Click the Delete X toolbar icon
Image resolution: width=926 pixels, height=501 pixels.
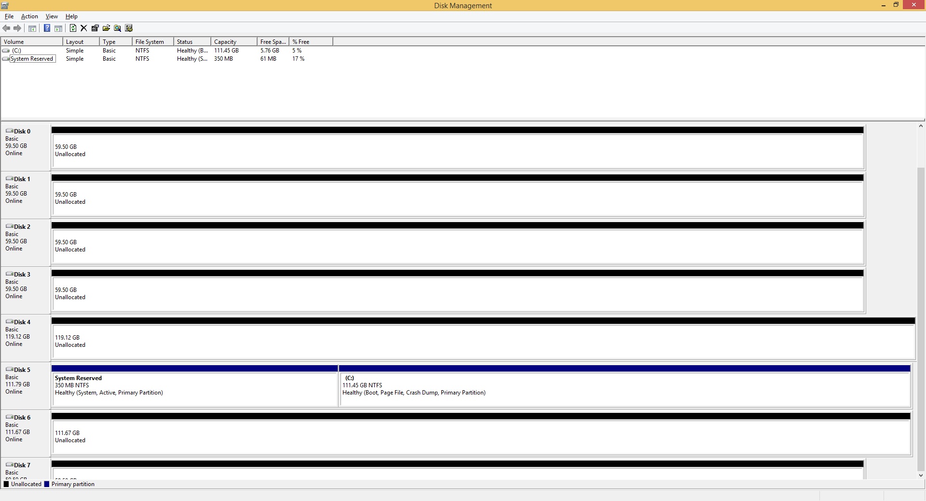[84, 28]
